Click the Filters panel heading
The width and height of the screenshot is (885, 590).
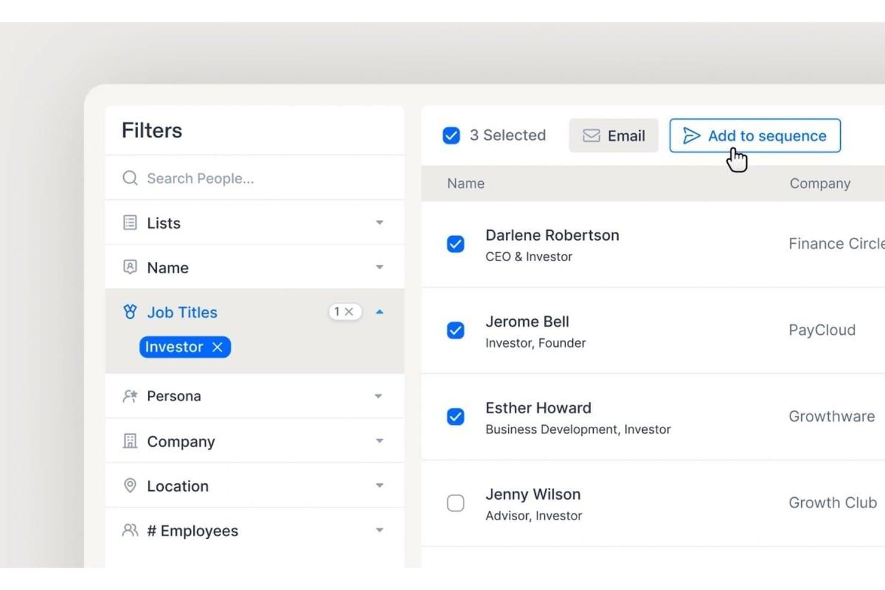click(152, 130)
